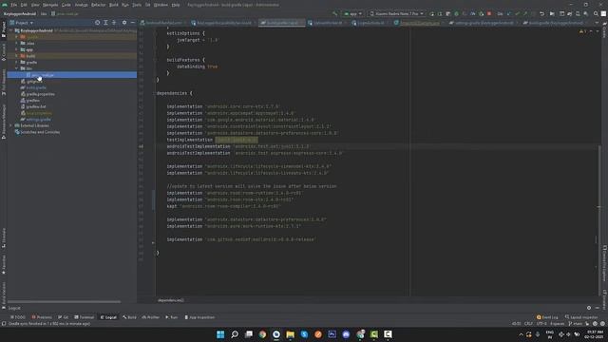Open the Window menu
The height and width of the screenshot is (342, 608).
[x=161, y=5]
